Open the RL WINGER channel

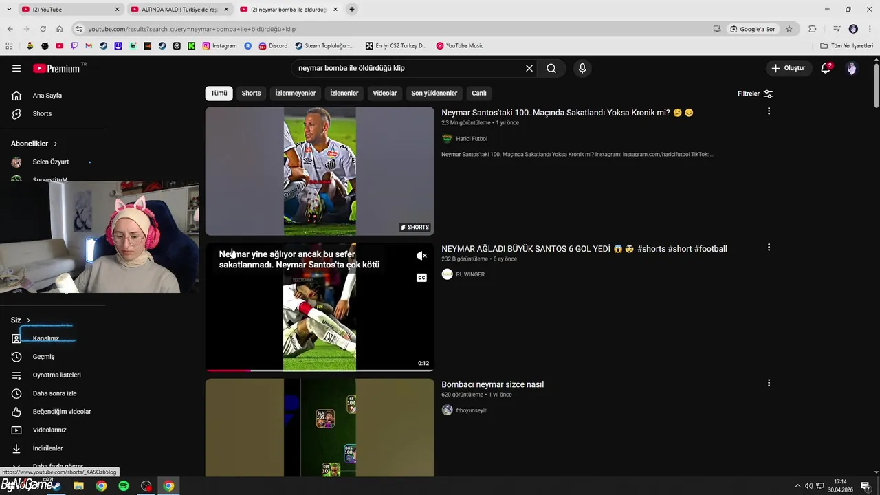pos(470,274)
